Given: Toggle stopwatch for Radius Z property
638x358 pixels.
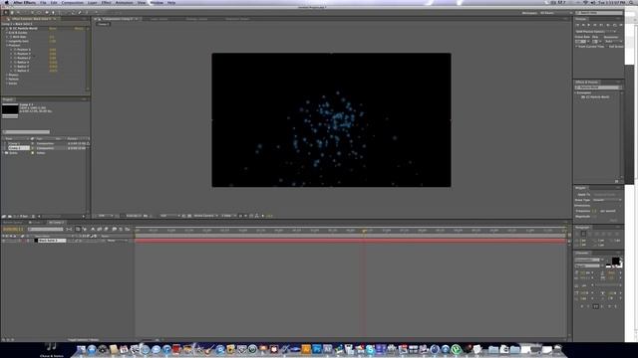Looking at the screenshot, I should pyautogui.click(x=15, y=71).
